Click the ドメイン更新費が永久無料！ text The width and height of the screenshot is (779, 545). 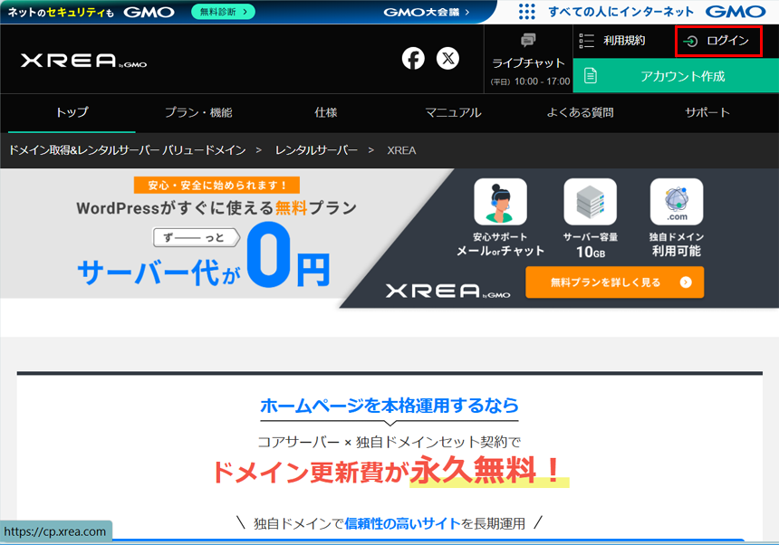pos(388,470)
